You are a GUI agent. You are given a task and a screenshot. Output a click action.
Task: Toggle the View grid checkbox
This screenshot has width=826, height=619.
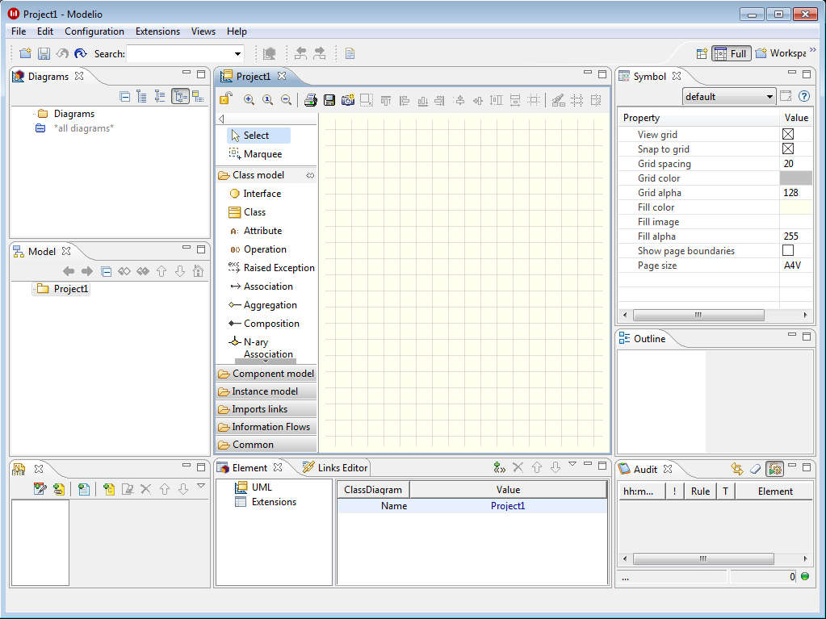(788, 135)
